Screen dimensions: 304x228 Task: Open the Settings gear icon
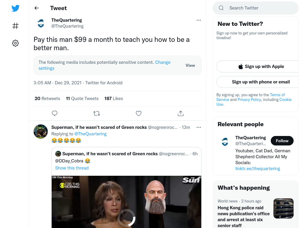pos(15,43)
